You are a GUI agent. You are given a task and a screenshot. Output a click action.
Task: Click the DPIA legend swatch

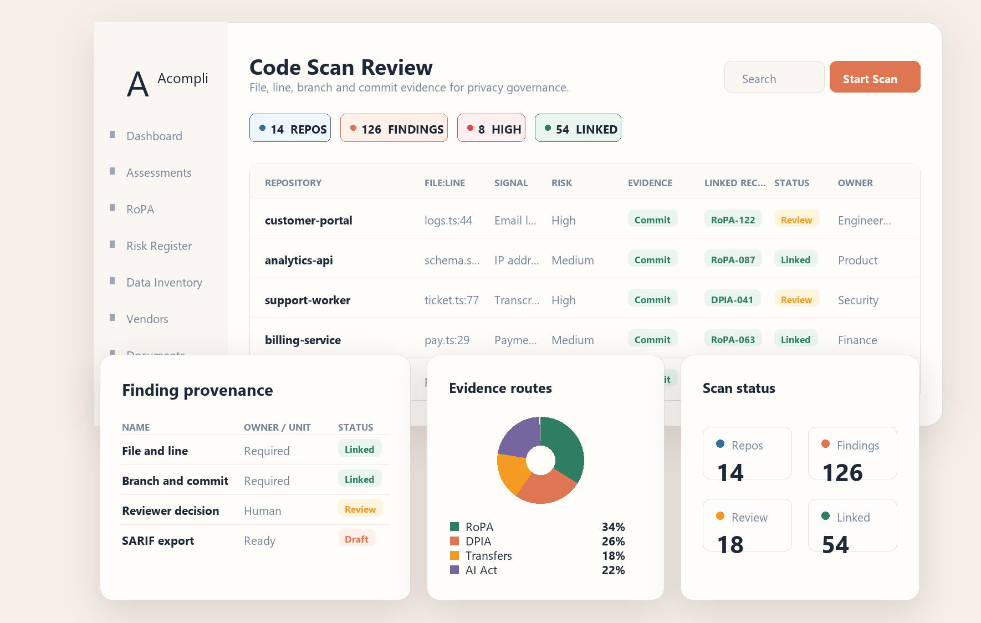454,541
